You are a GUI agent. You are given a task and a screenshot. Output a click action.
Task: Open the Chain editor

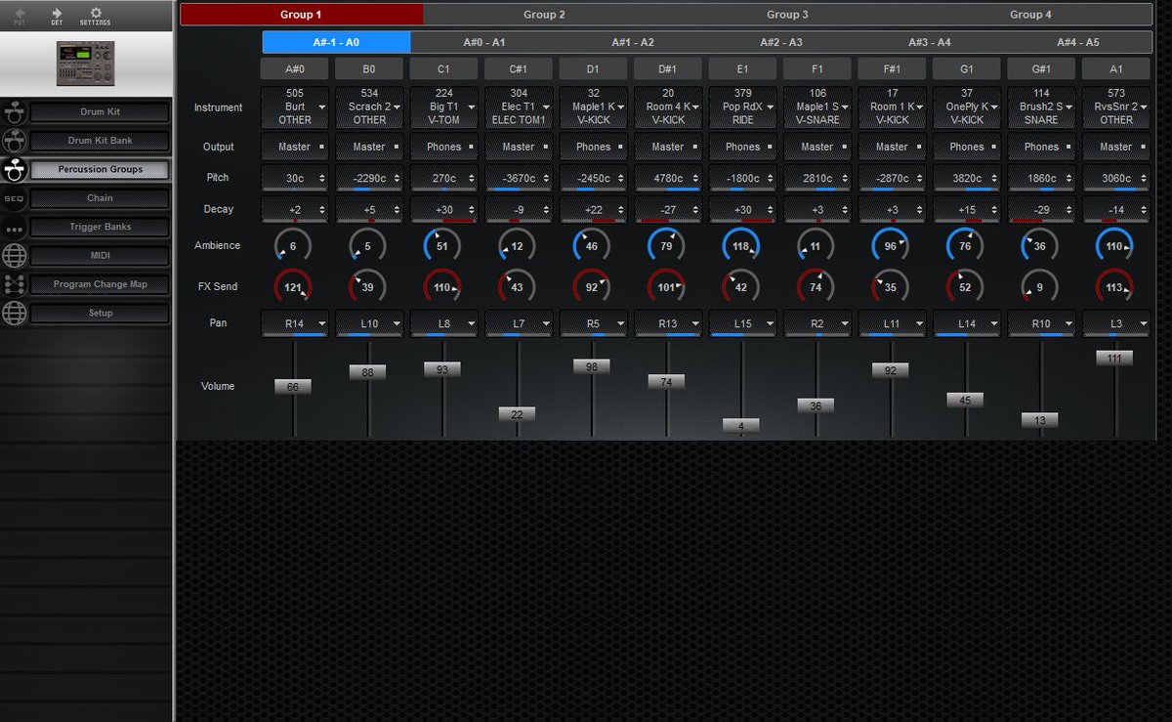point(100,198)
